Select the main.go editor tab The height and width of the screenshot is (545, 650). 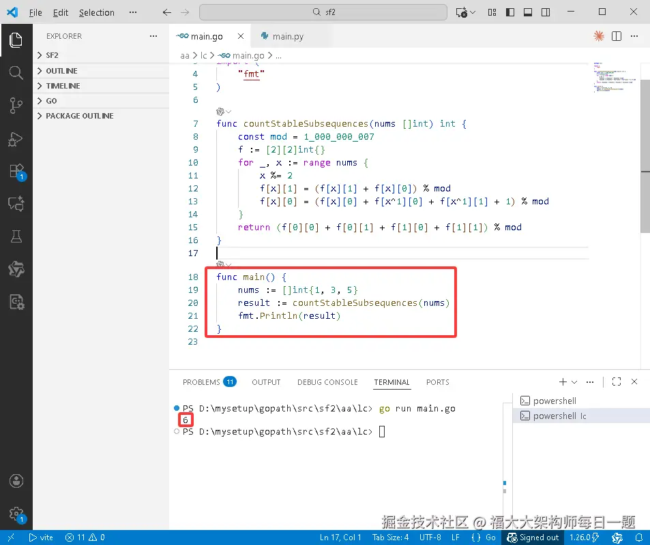pos(207,36)
